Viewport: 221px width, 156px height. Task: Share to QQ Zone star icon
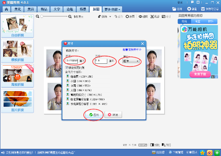coord(202,153)
